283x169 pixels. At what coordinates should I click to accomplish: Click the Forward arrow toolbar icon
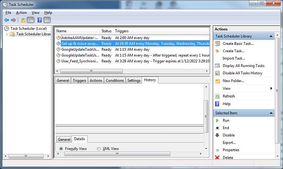pyautogui.click(x=14, y=20)
